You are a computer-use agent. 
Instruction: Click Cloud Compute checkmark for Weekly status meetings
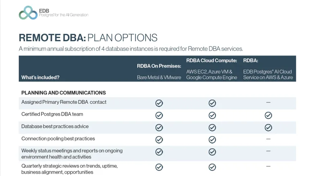pos(212,152)
